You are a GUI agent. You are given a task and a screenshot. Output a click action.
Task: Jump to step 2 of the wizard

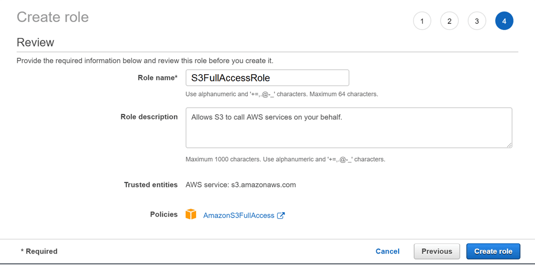(x=449, y=21)
